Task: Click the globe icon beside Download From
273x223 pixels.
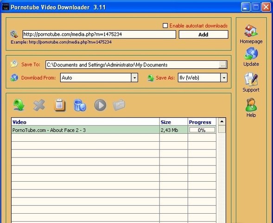Action: [x=14, y=78]
